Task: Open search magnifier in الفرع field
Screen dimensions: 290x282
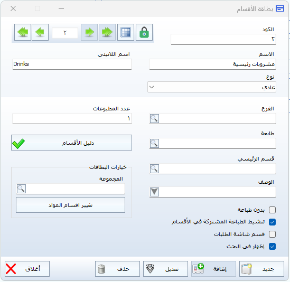Action: pyautogui.click(x=154, y=118)
